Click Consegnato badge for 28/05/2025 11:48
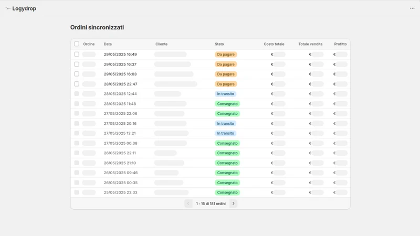The height and width of the screenshot is (236, 420). 227,104
